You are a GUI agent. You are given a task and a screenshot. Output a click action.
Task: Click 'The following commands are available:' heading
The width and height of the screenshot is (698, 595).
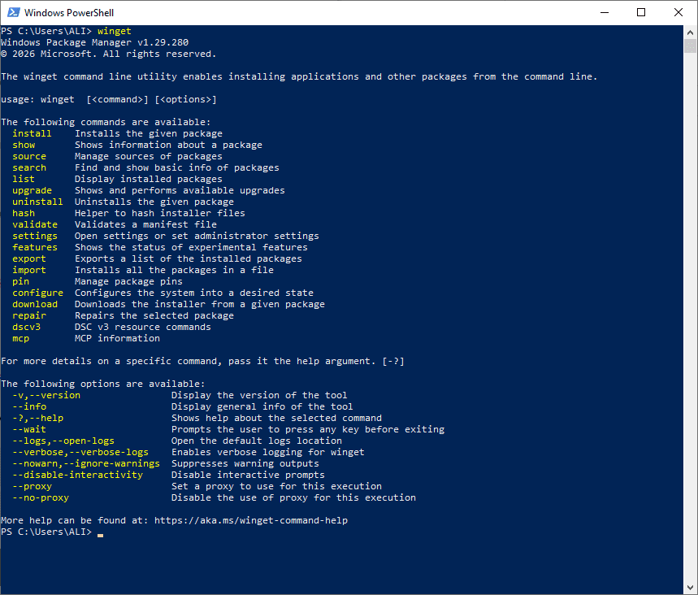click(106, 122)
